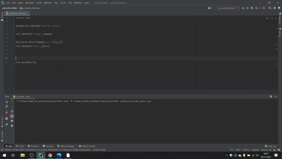This screenshot has width=282, height=159.
Task: Click the wrench icon in the Run panel
Action: click(7, 106)
